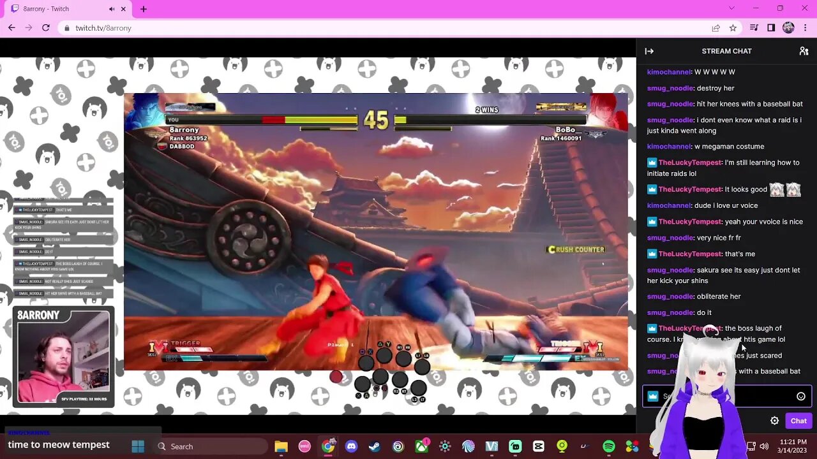This screenshot has height=459, width=817.
Task: Click the chat message input field
Action: [727, 397]
